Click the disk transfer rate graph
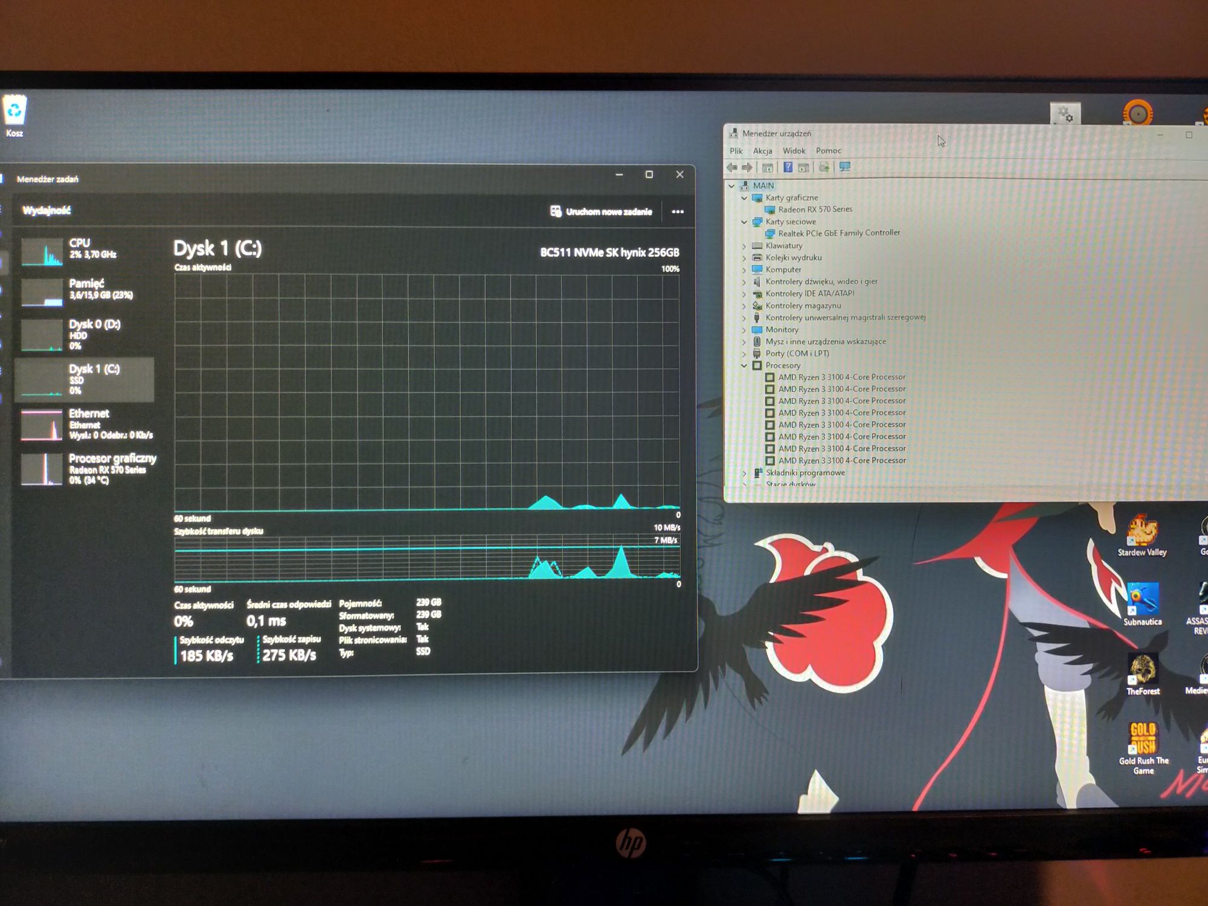 point(427,557)
